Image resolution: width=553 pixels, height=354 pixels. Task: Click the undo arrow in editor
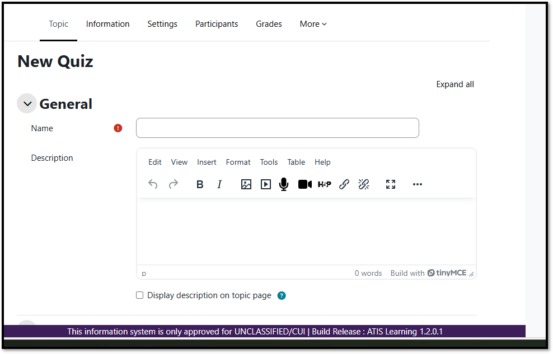point(153,184)
